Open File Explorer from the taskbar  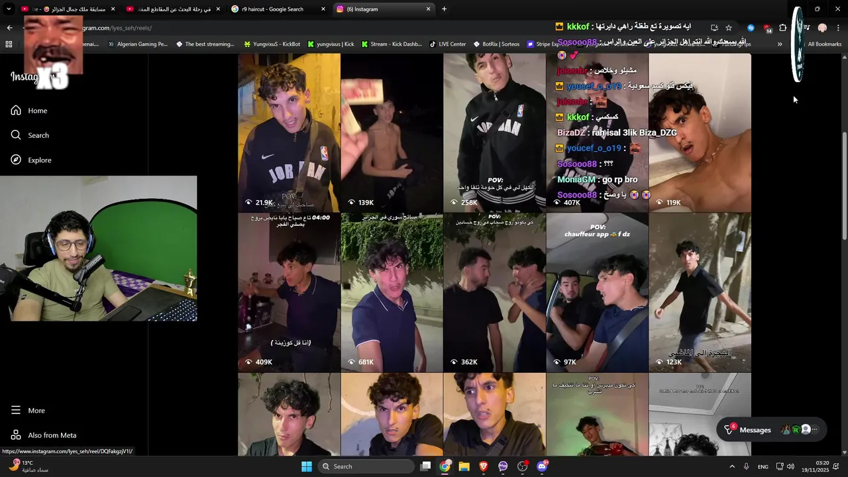click(464, 466)
